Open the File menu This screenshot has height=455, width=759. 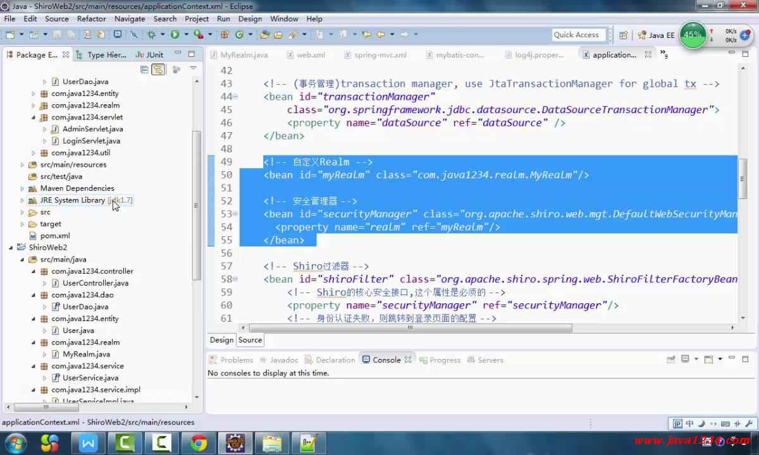point(9,19)
